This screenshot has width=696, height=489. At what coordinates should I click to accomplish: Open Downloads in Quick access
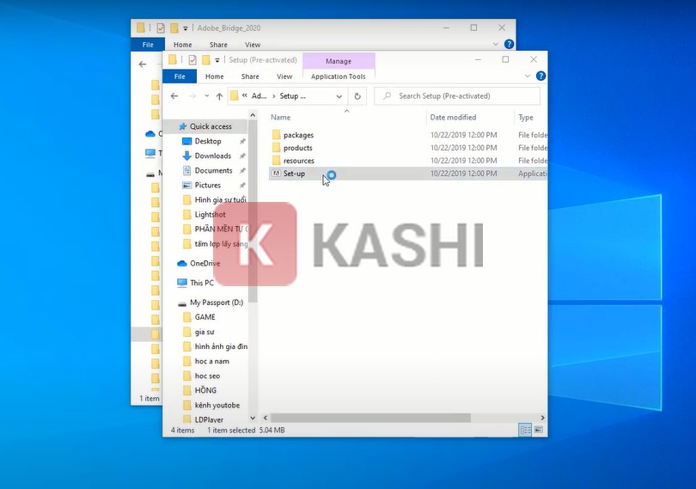click(x=212, y=156)
